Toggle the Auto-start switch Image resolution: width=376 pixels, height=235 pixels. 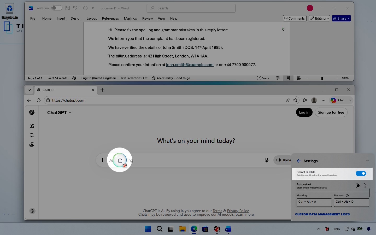(x=361, y=186)
